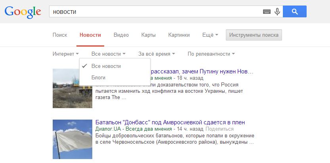Go to the Карты tab
This screenshot has height=163, width=330.
pos(148,35)
